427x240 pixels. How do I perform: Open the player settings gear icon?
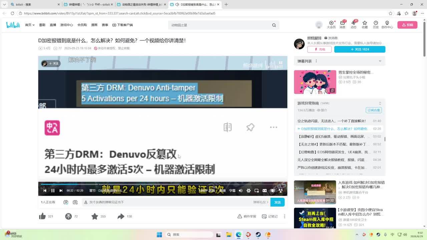249,191
